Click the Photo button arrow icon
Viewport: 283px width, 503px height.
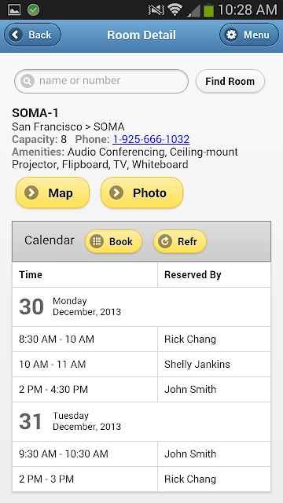116,193
